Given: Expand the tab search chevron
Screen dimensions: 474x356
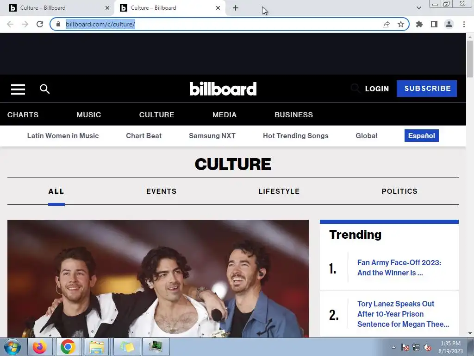Looking at the screenshot, I should [x=418, y=8].
